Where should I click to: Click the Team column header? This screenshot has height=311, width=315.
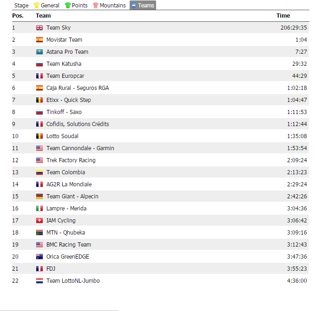click(x=43, y=16)
